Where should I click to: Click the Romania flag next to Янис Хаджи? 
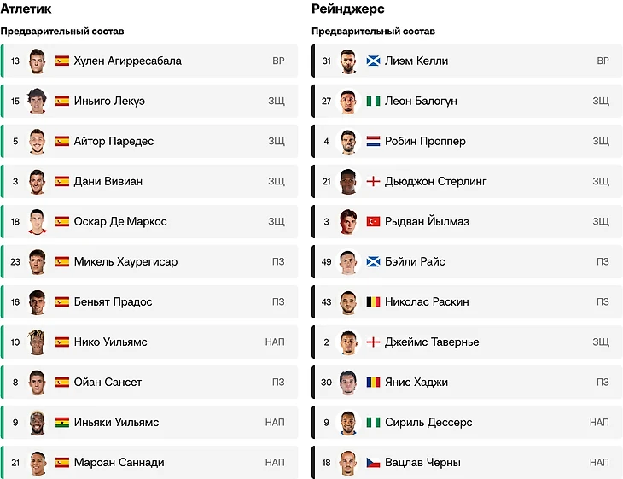[373, 382]
